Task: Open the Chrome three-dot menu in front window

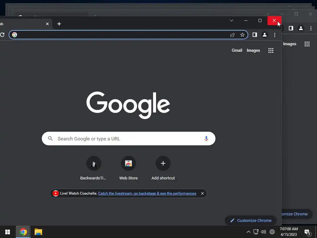Action: 275,35
